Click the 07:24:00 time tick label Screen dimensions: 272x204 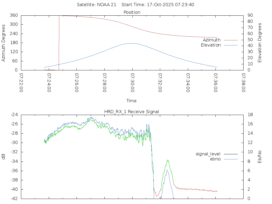(x=49, y=83)
